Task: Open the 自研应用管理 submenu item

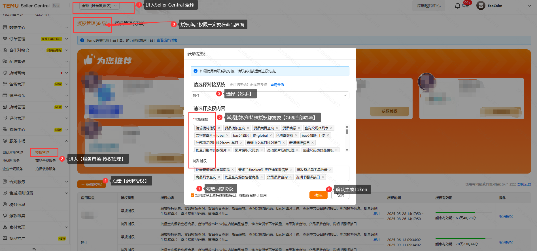Action: pos(13,153)
